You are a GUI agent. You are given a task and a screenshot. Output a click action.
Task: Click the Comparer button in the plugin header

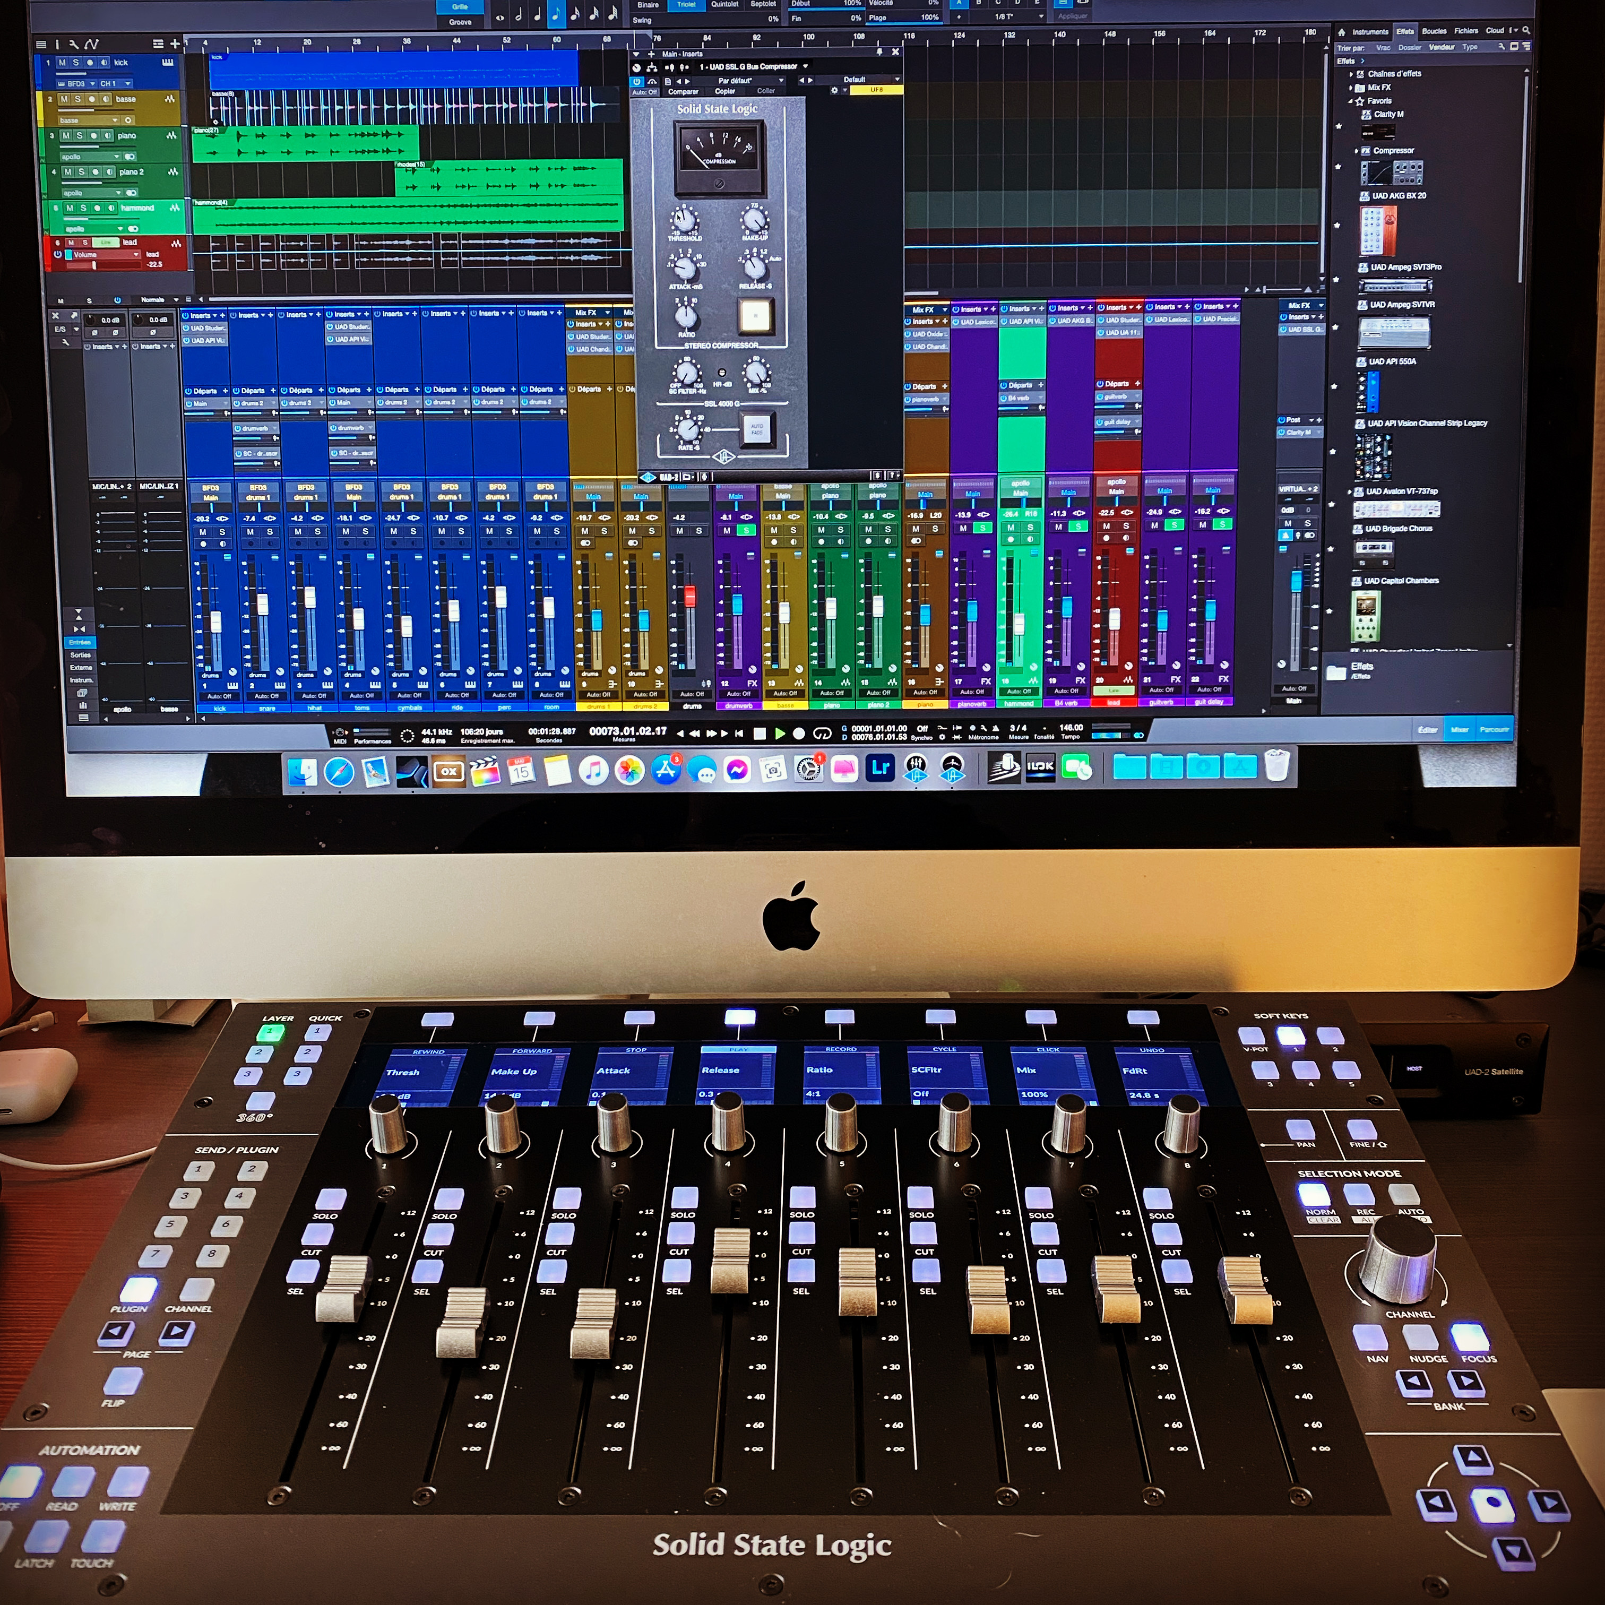[683, 91]
